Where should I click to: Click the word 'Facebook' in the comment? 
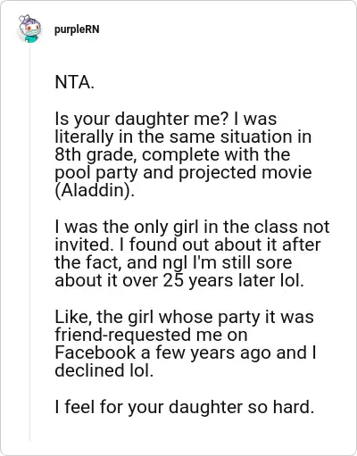(95, 352)
